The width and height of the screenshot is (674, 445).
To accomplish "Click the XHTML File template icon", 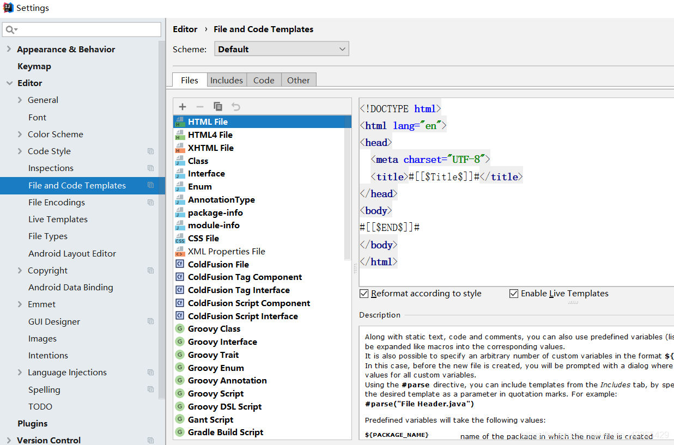I will (180, 148).
